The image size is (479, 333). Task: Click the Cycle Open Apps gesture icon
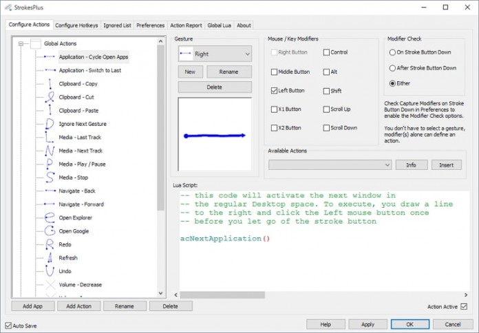coord(50,57)
